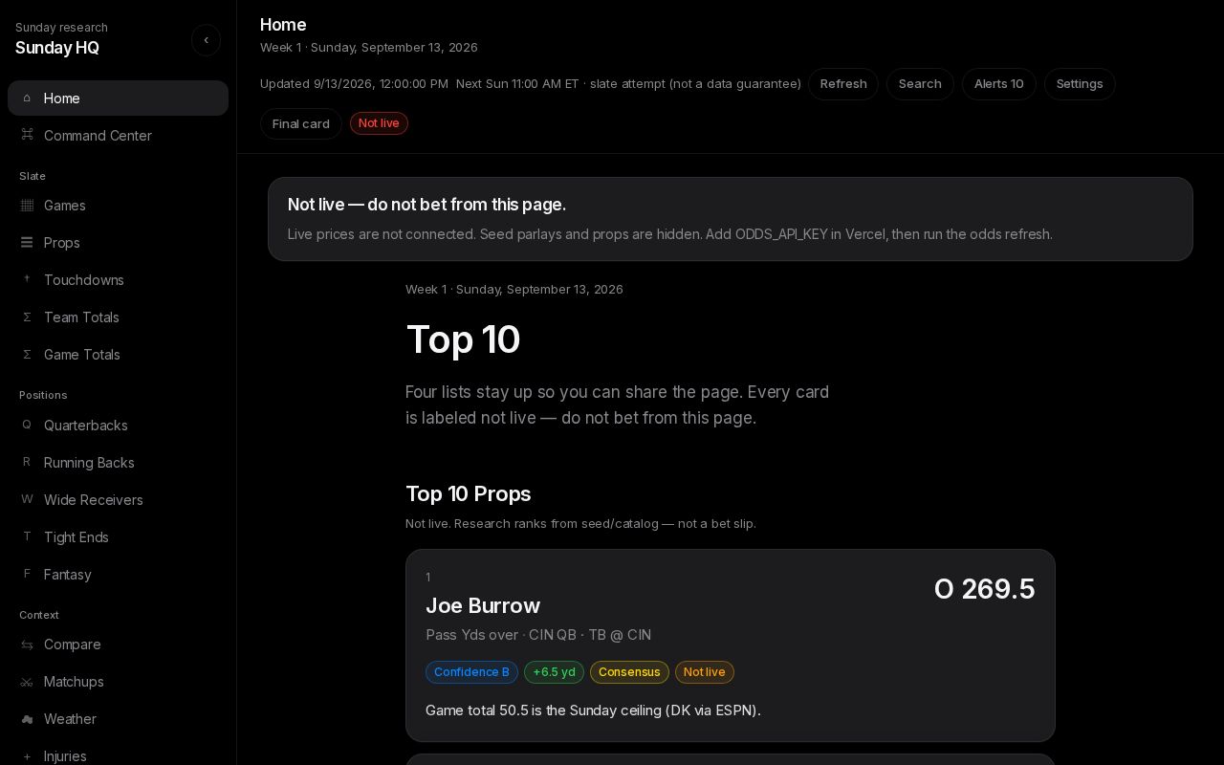Open Alerts 10
This screenshot has width=1224, height=765.
point(999,84)
